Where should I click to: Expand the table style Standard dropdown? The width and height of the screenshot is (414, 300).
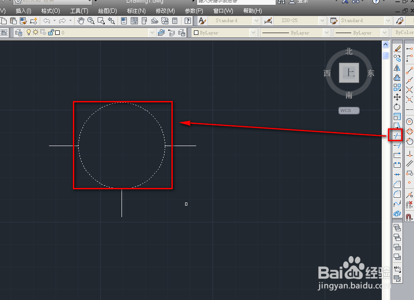tap(387, 21)
